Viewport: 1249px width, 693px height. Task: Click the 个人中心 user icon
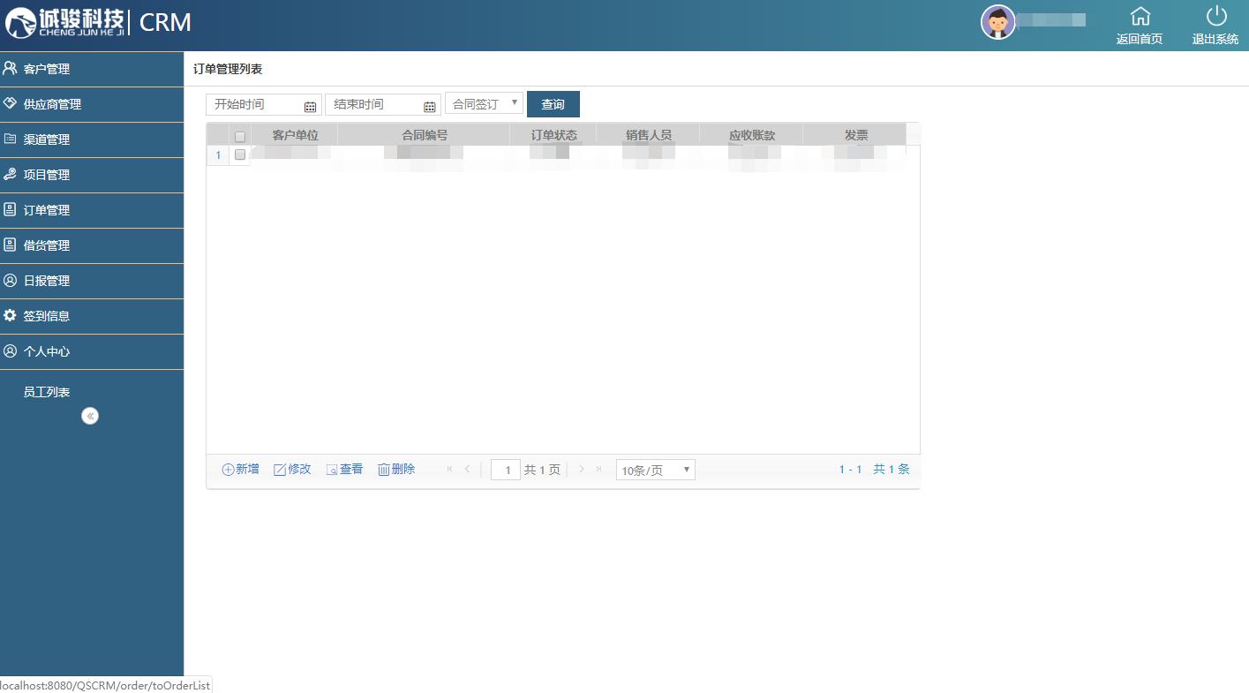(x=11, y=350)
